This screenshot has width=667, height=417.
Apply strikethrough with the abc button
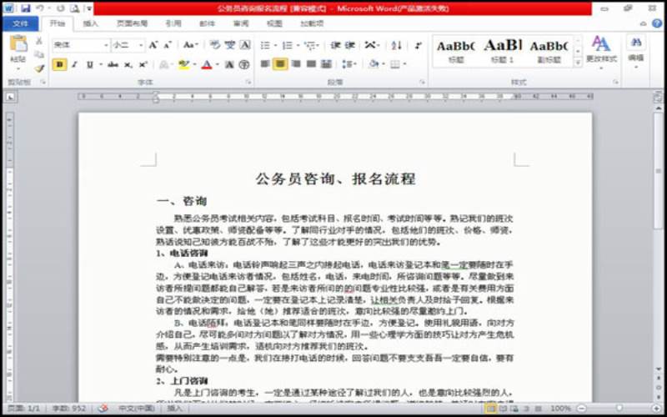pyautogui.click(x=113, y=64)
